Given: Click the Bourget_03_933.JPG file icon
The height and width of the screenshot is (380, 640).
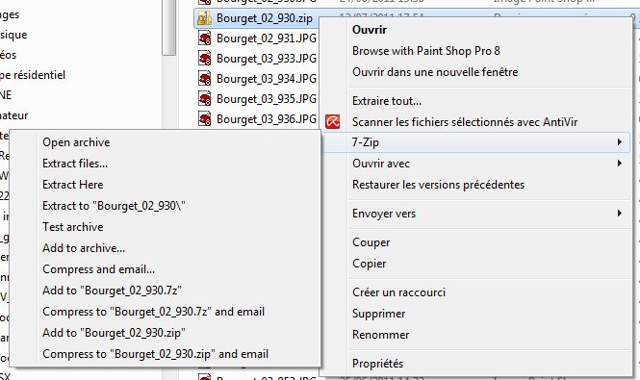Looking at the screenshot, I should pyautogui.click(x=204, y=59).
